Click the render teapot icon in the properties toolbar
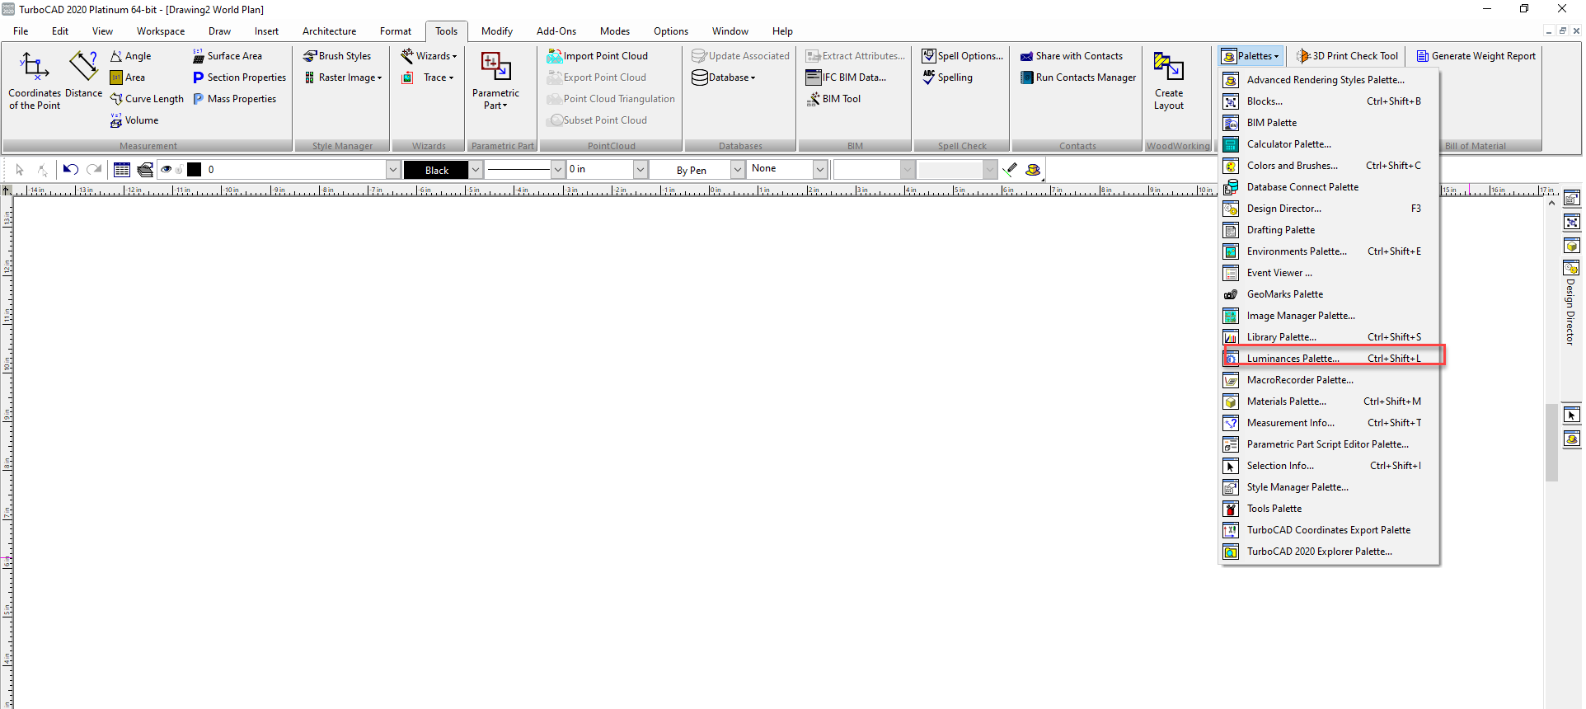 pos(1033,170)
